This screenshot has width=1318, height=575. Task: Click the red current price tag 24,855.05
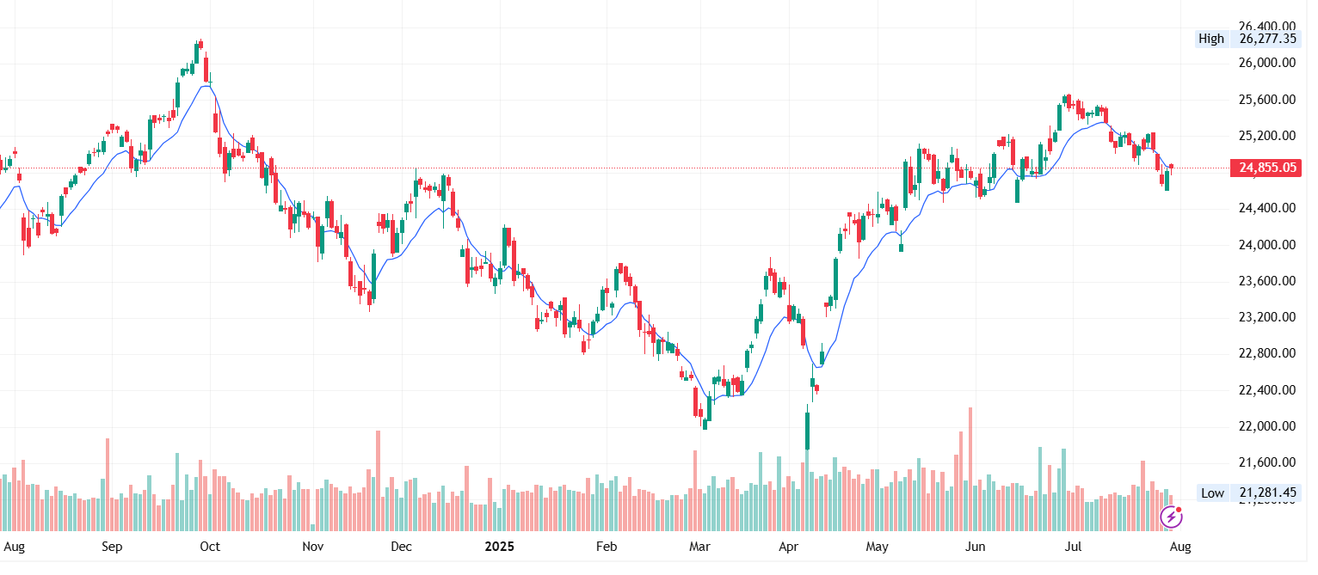pyautogui.click(x=1267, y=168)
